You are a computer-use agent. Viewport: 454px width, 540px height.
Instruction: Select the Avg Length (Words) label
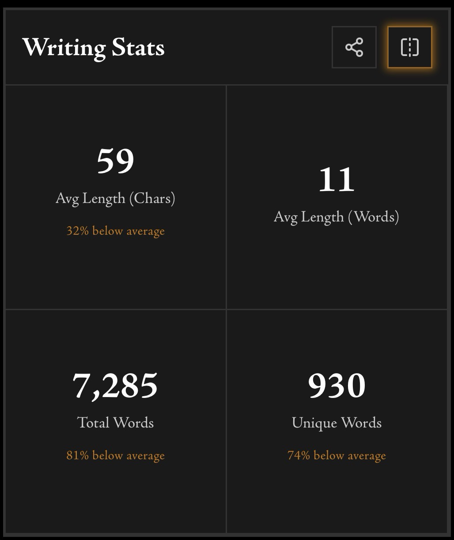pos(337,217)
